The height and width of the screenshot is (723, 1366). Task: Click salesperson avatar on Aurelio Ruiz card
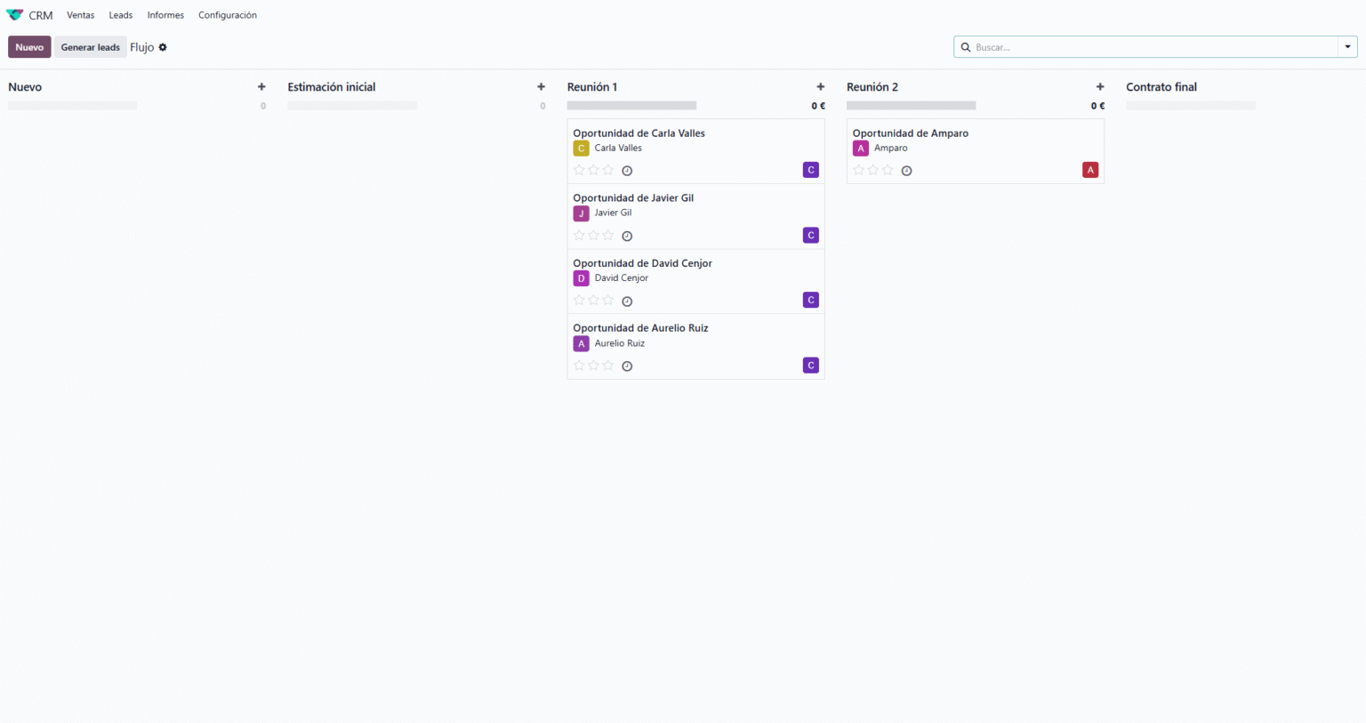(810, 366)
